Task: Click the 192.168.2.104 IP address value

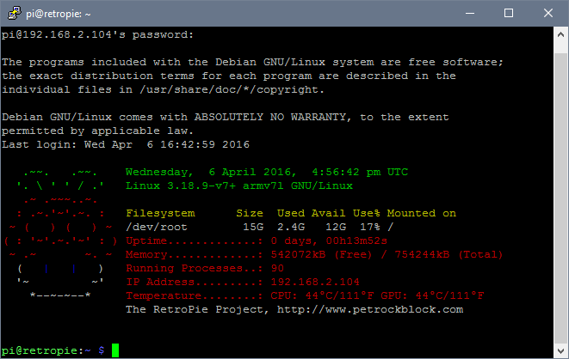Action: tap(315, 282)
